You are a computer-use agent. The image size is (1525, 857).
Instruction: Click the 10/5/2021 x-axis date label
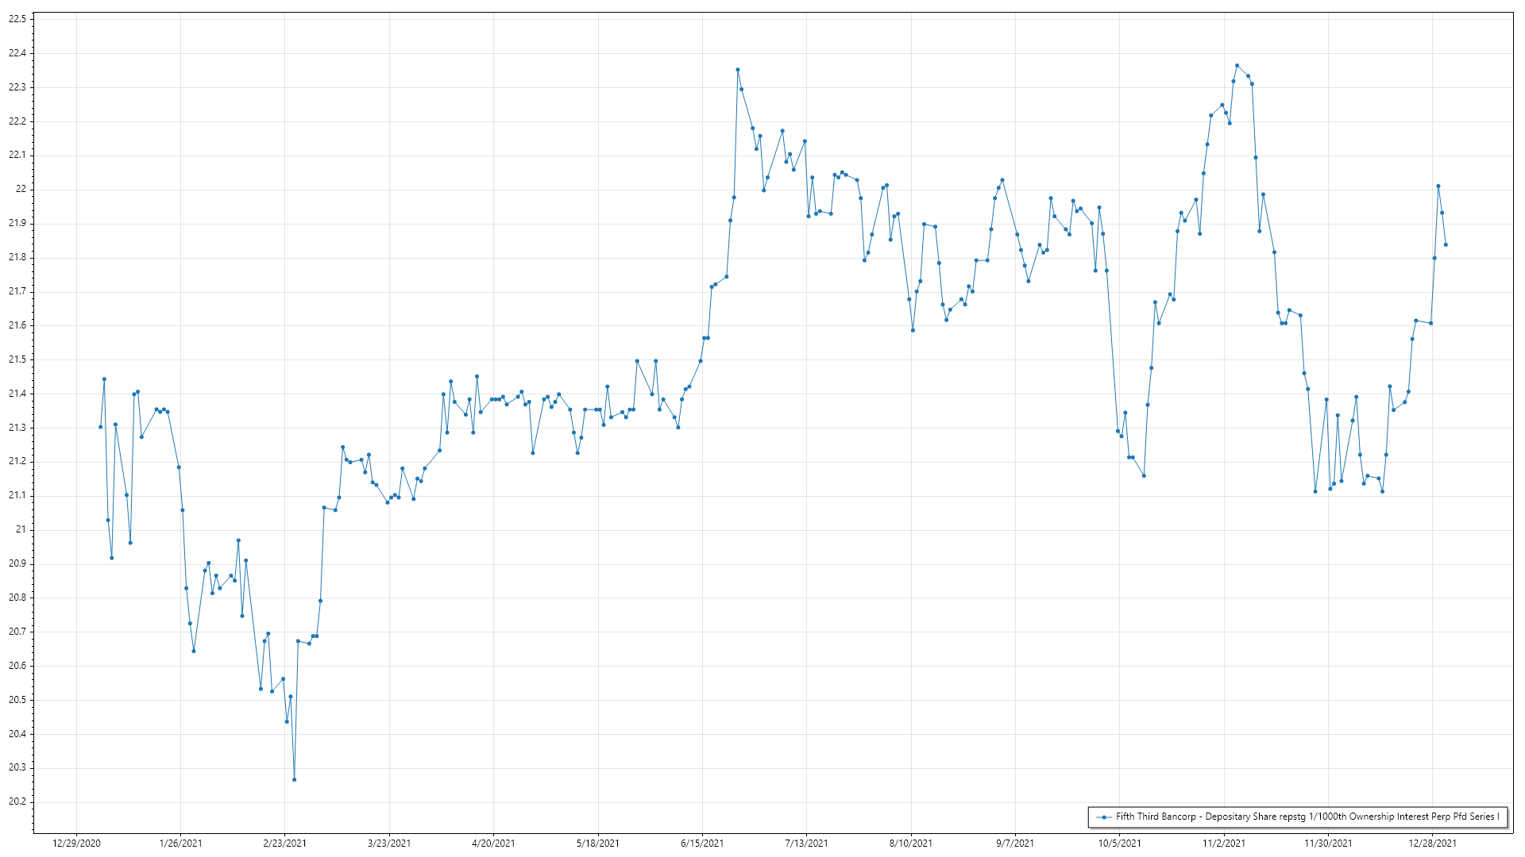(x=1119, y=844)
